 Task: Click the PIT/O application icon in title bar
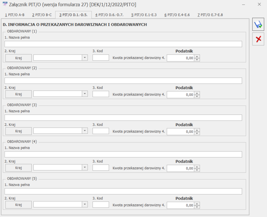[5, 4]
